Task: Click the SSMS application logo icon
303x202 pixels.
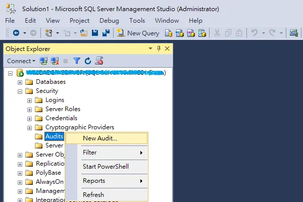Action: pyautogui.click(x=11, y=9)
